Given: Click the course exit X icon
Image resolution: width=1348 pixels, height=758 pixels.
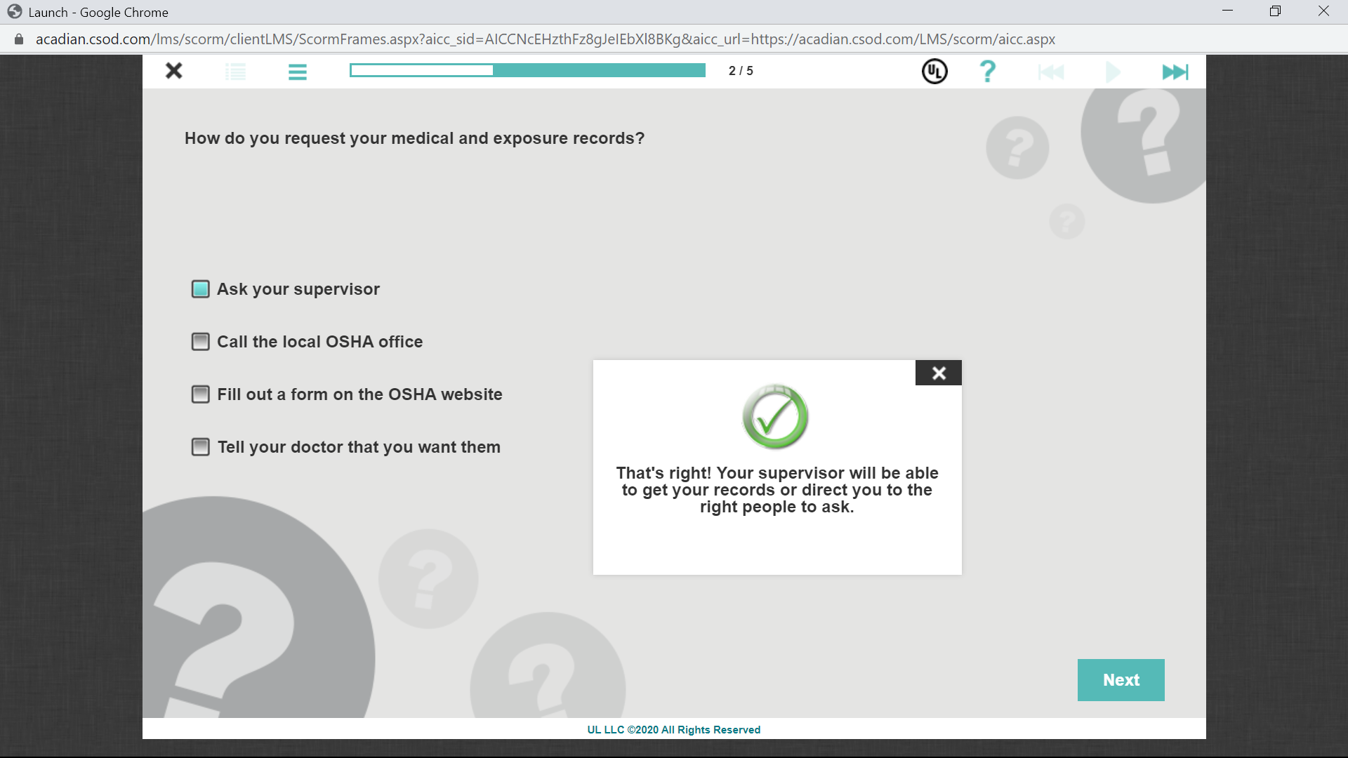Looking at the screenshot, I should 174,71.
